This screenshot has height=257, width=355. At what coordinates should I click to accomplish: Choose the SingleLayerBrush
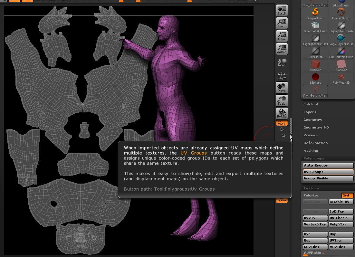point(341,39)
